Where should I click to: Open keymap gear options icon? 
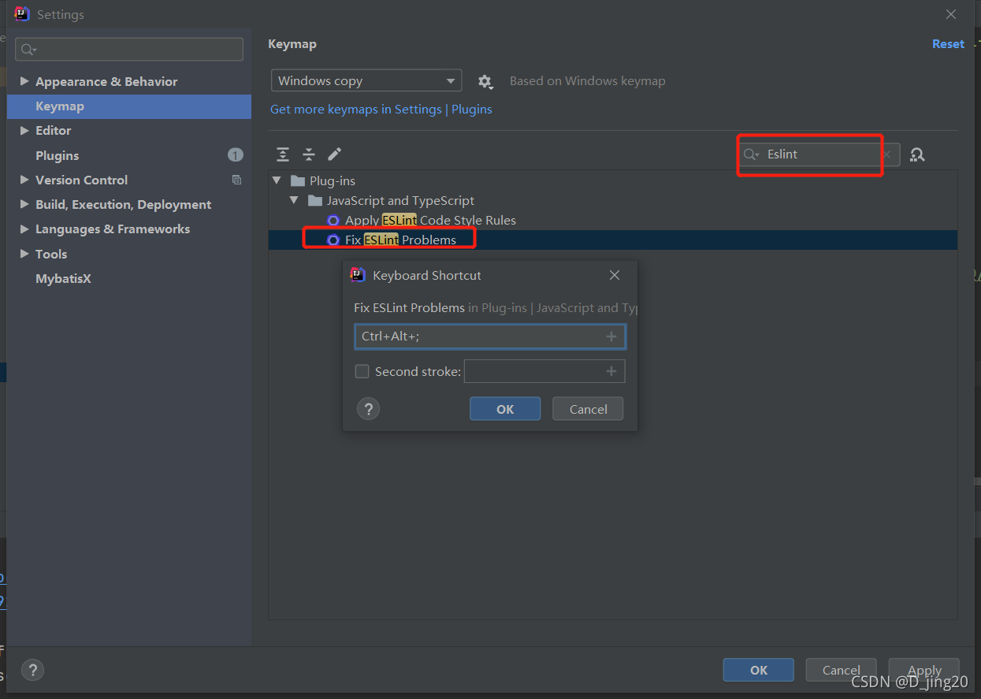485,81
